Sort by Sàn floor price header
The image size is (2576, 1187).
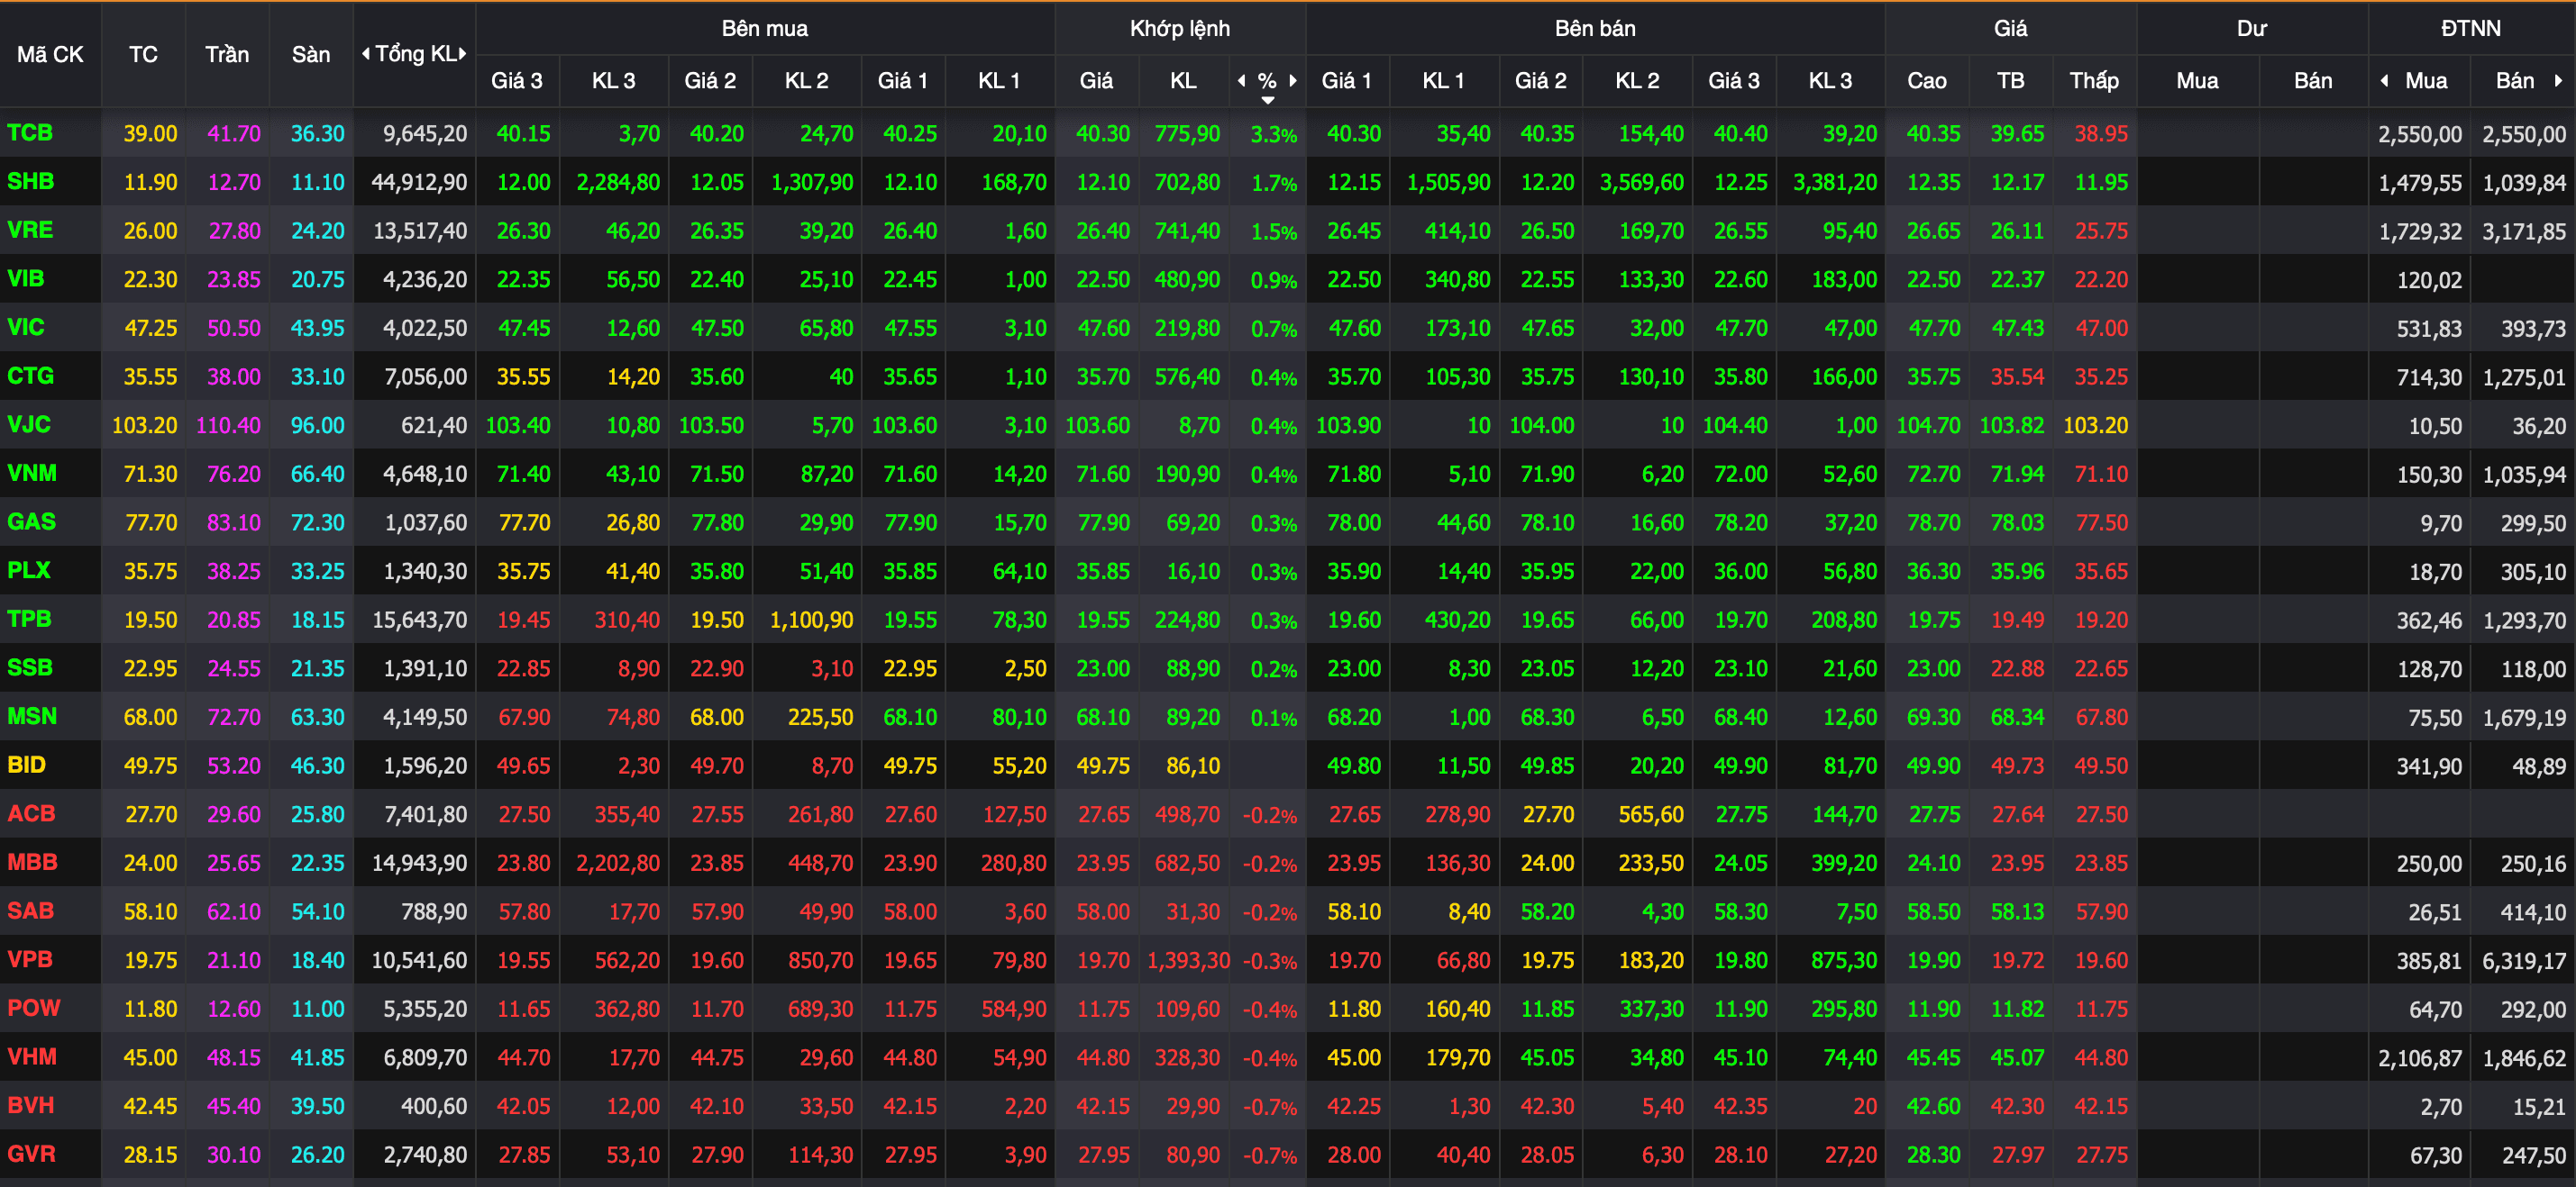tap(311, 55)
